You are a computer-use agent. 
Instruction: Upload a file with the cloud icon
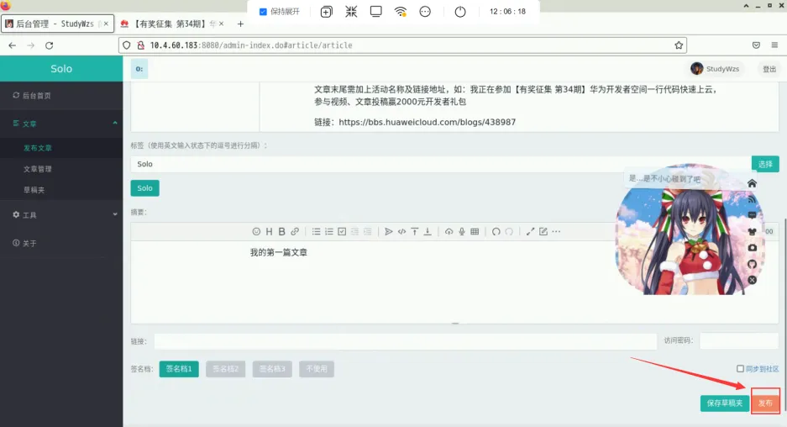click(x=449, y=232)
